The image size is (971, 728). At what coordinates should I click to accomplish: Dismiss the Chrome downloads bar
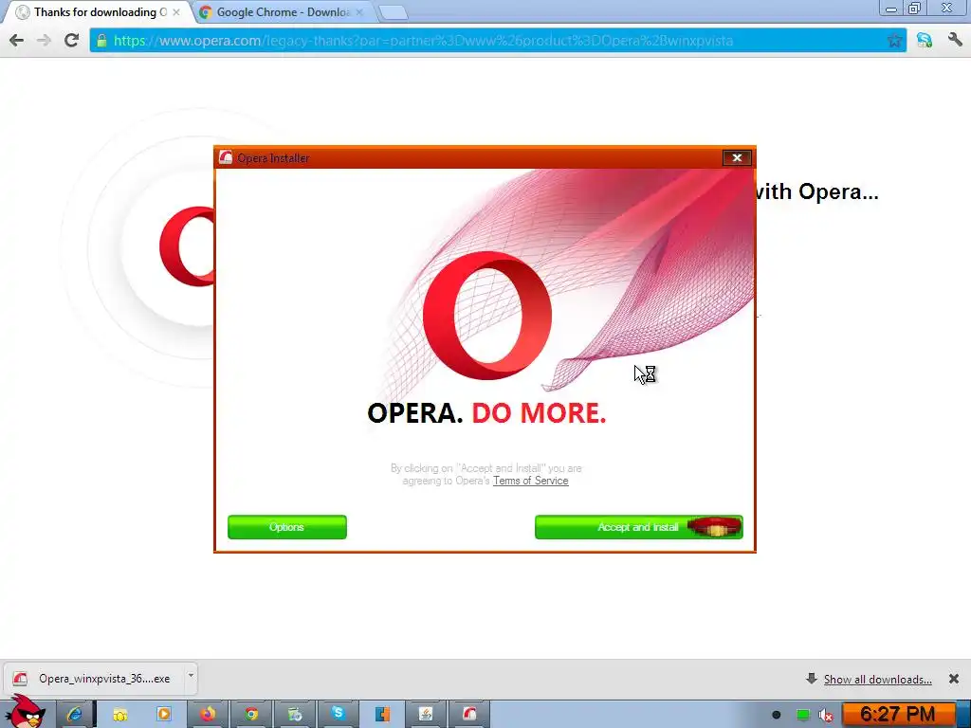coord(954,679)
